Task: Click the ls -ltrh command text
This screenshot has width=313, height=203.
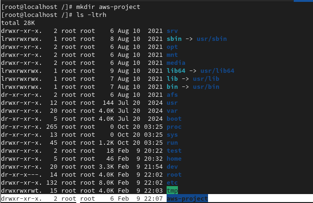Action: (x=91, y=15)
